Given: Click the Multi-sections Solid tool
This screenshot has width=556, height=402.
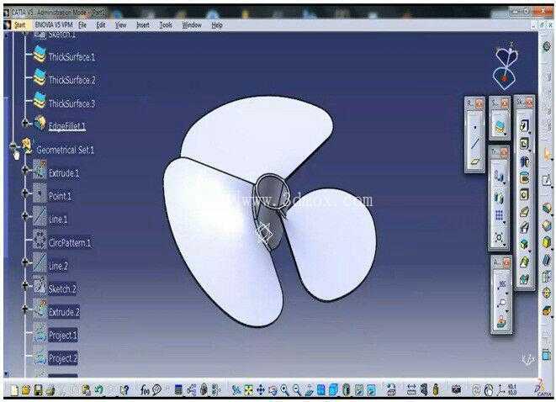Looking at the screenshot, I should 524,262.
